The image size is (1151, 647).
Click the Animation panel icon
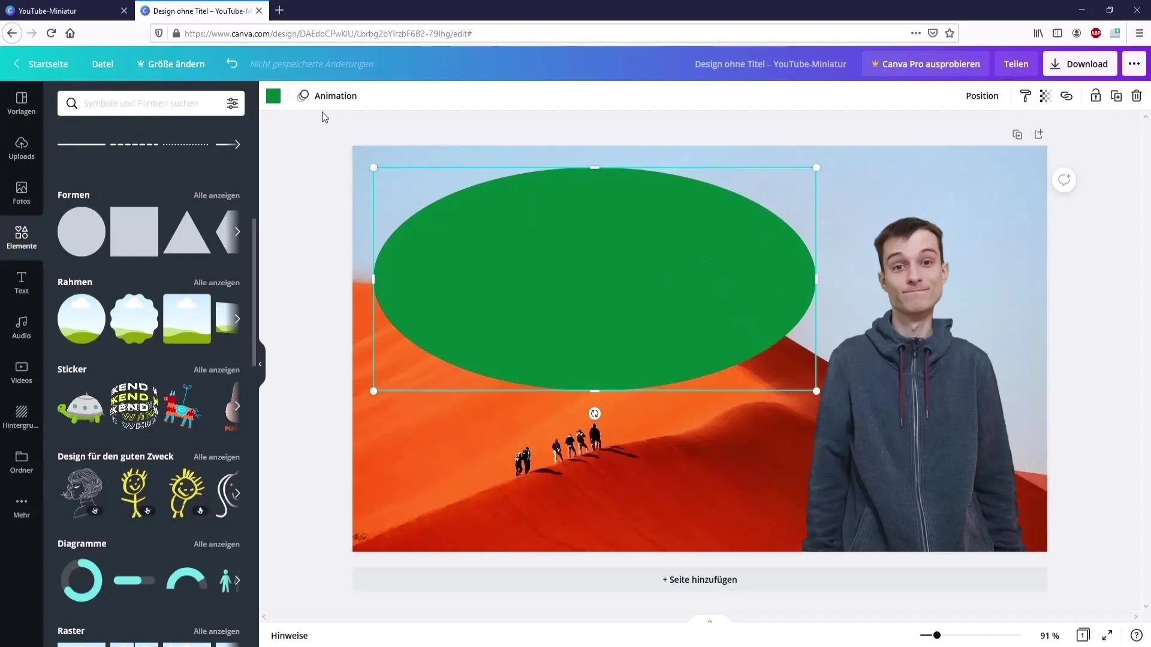pos(303,96)
